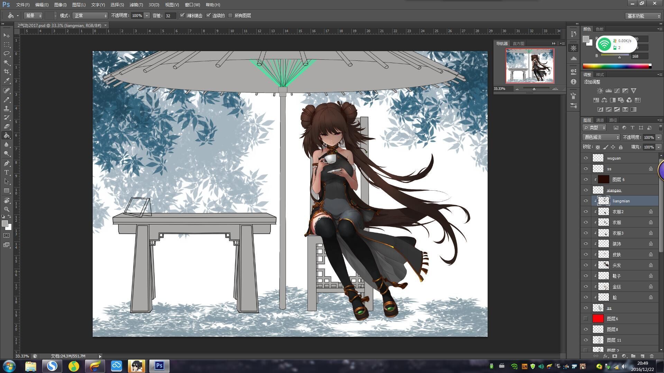664x373 pixels.
Task: Click the tolerance input field
Action: (x=170, y=16)
